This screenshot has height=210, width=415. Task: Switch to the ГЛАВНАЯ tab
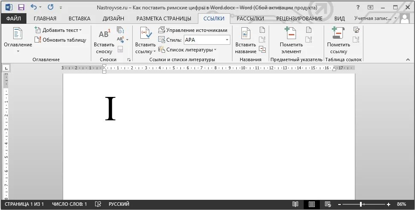(45, 18)
